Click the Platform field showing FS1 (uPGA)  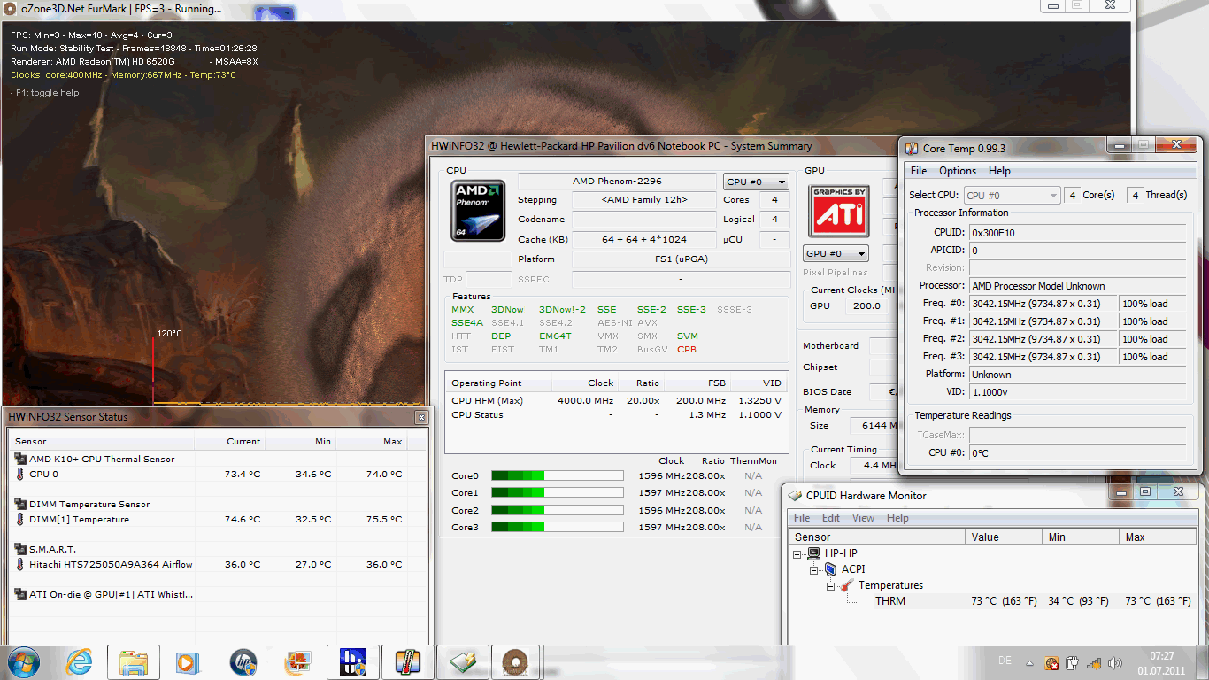681,259
